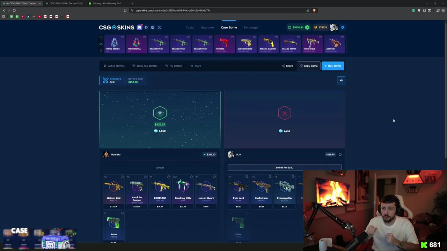Select the clock recent drops filter
447x251 pixels.
pos(101,38)
